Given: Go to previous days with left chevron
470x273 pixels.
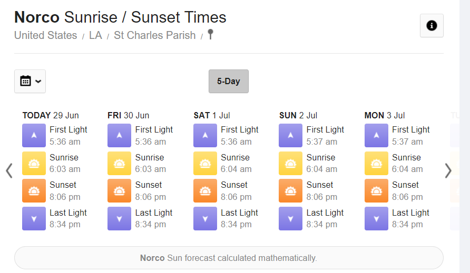Looking at the screenshot, I should pyautogui.click(x=9, y=170).
